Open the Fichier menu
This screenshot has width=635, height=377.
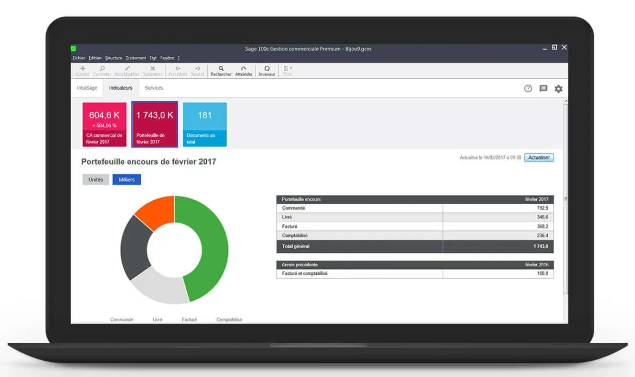point(79,58)
